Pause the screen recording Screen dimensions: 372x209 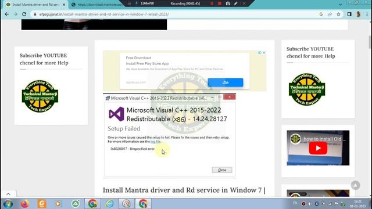click(x=212, y=3)
